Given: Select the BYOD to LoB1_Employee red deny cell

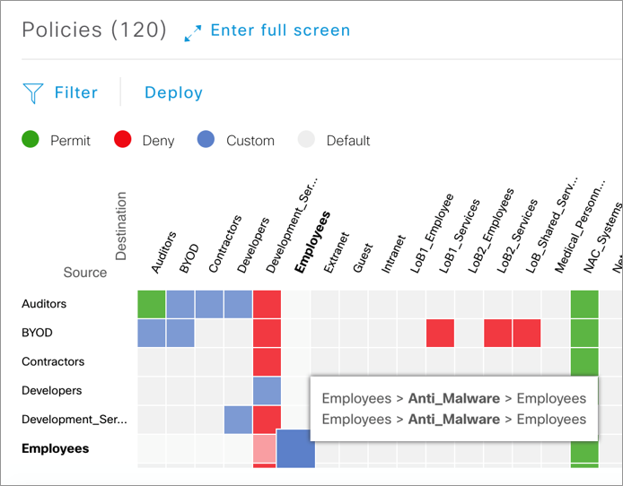Looking at the screenshot, I should point(440,333).
